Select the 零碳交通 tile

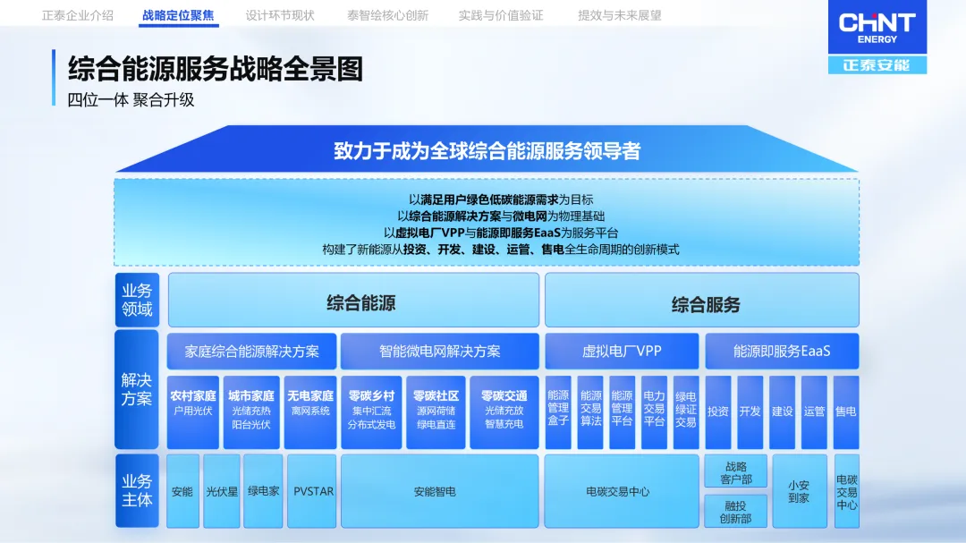pos(504,412)
